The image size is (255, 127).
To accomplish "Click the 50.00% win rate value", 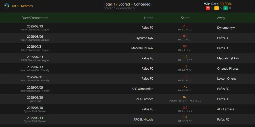I will (x=225, y=4).
